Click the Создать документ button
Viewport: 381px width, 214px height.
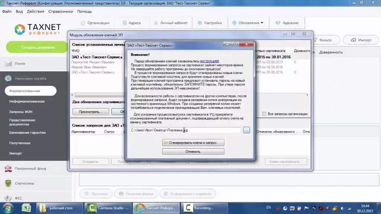click(x=37, y=47)
